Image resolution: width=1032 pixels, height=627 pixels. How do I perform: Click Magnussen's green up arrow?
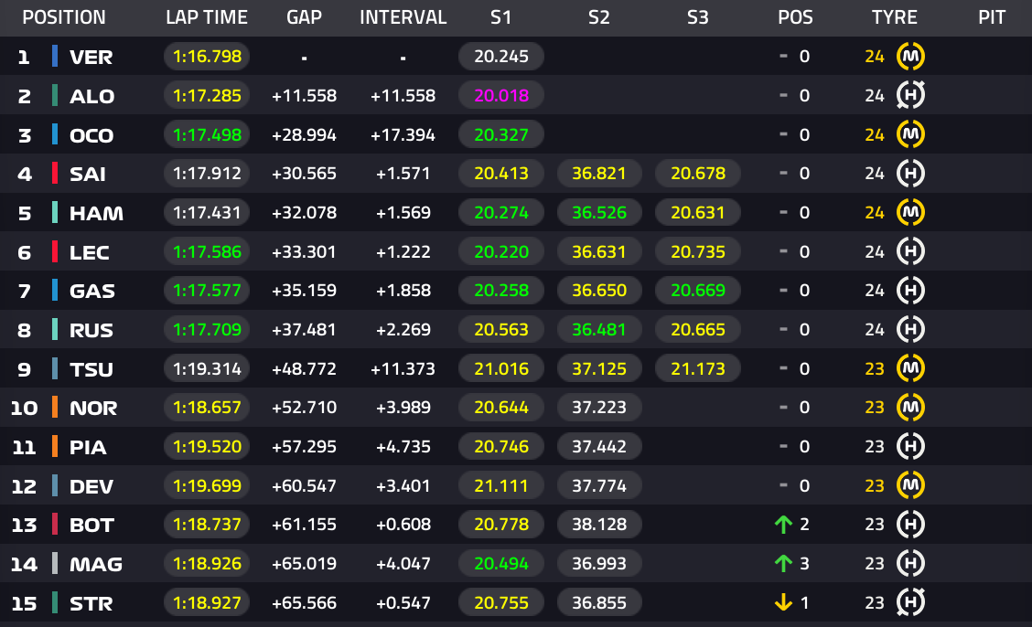tap(782, 563)
